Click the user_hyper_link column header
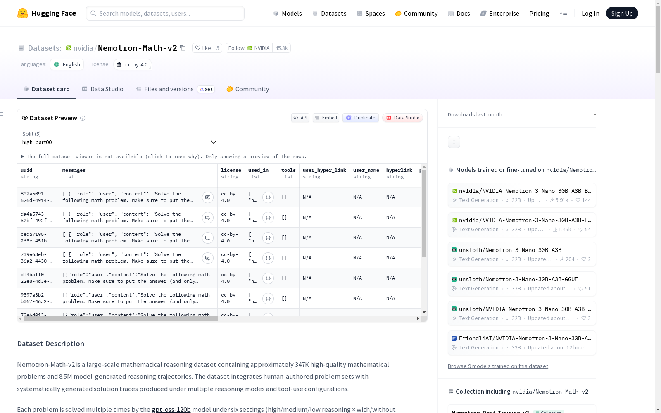 pos(325,175)
